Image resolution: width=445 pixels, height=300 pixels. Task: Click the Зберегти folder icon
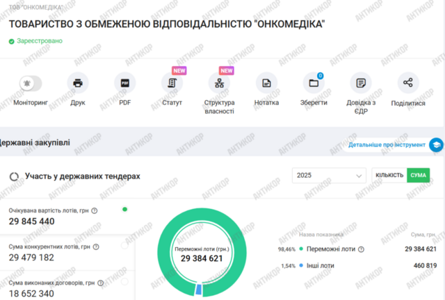314,83
